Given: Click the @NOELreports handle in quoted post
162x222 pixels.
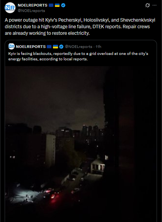Looking at the screenshot, I should (x=78, y=46).
